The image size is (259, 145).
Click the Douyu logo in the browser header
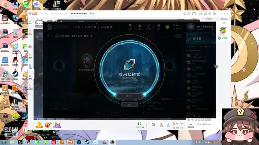click(33, 14)
